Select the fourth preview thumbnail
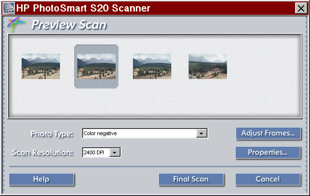Image resolution: width=310 pixels, height=196 pixels. (x=208, y=66)
